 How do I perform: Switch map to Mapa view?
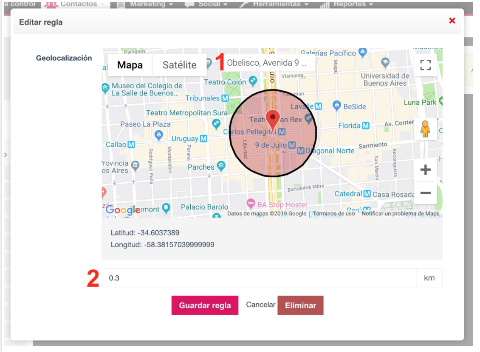(130, 65)
